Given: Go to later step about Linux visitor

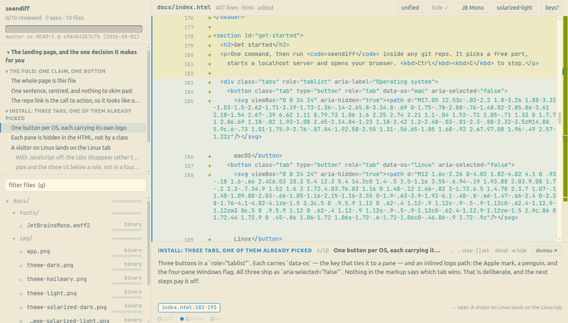Looking at the screenshot, I should [x=507, y=307].
